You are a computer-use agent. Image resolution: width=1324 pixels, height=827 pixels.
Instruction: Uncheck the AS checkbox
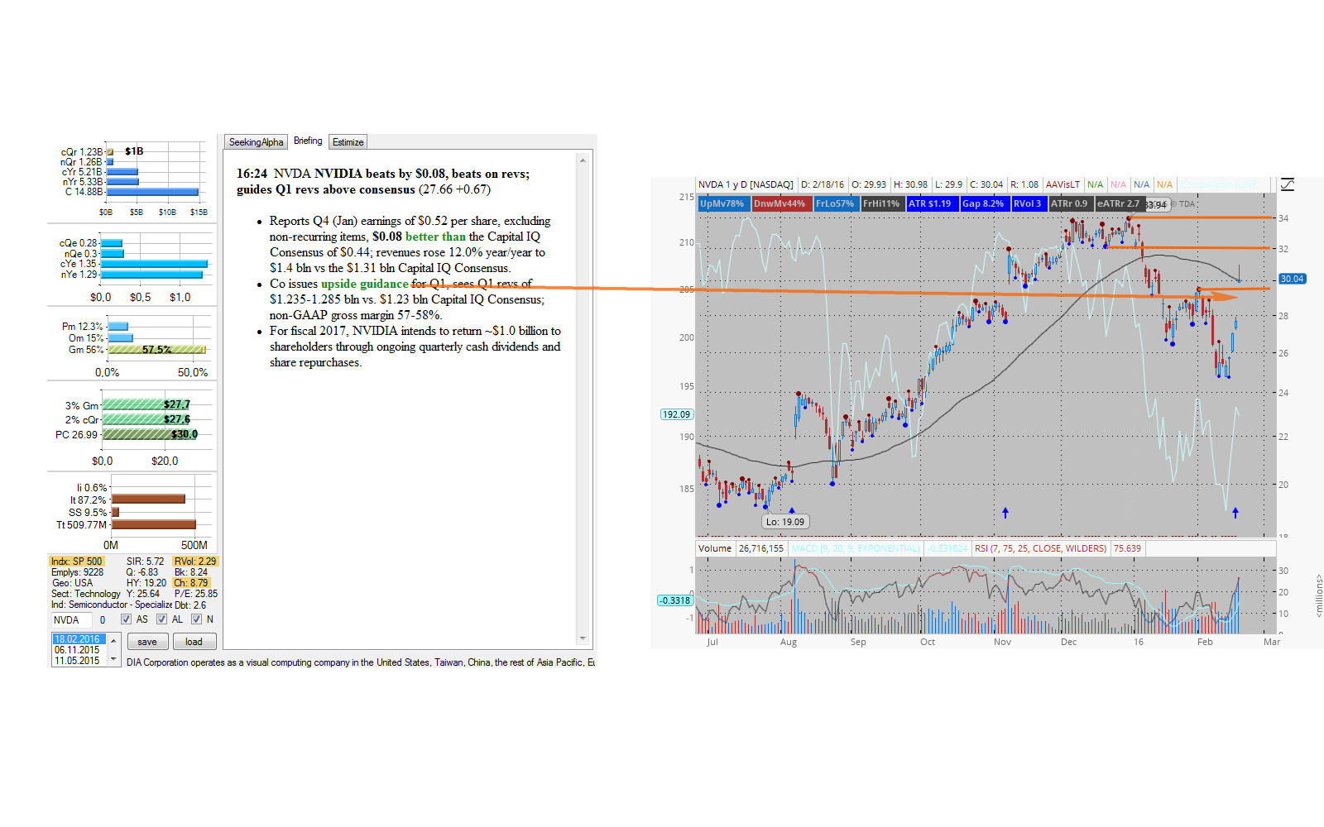[x=126, y=619]
